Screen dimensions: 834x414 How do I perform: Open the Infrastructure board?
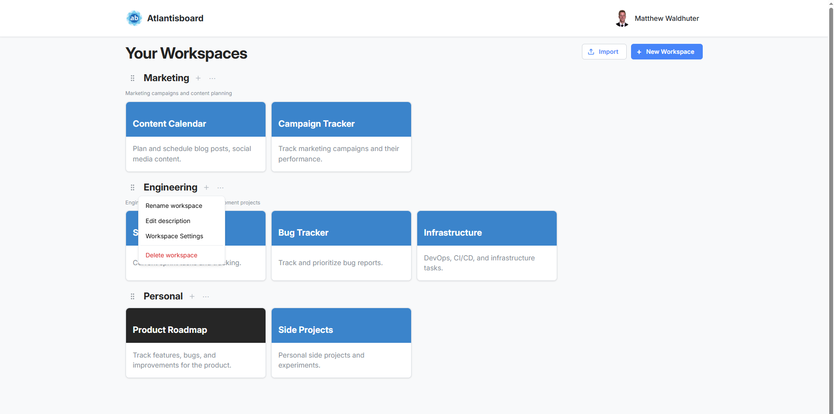click(x=487, y=246)
